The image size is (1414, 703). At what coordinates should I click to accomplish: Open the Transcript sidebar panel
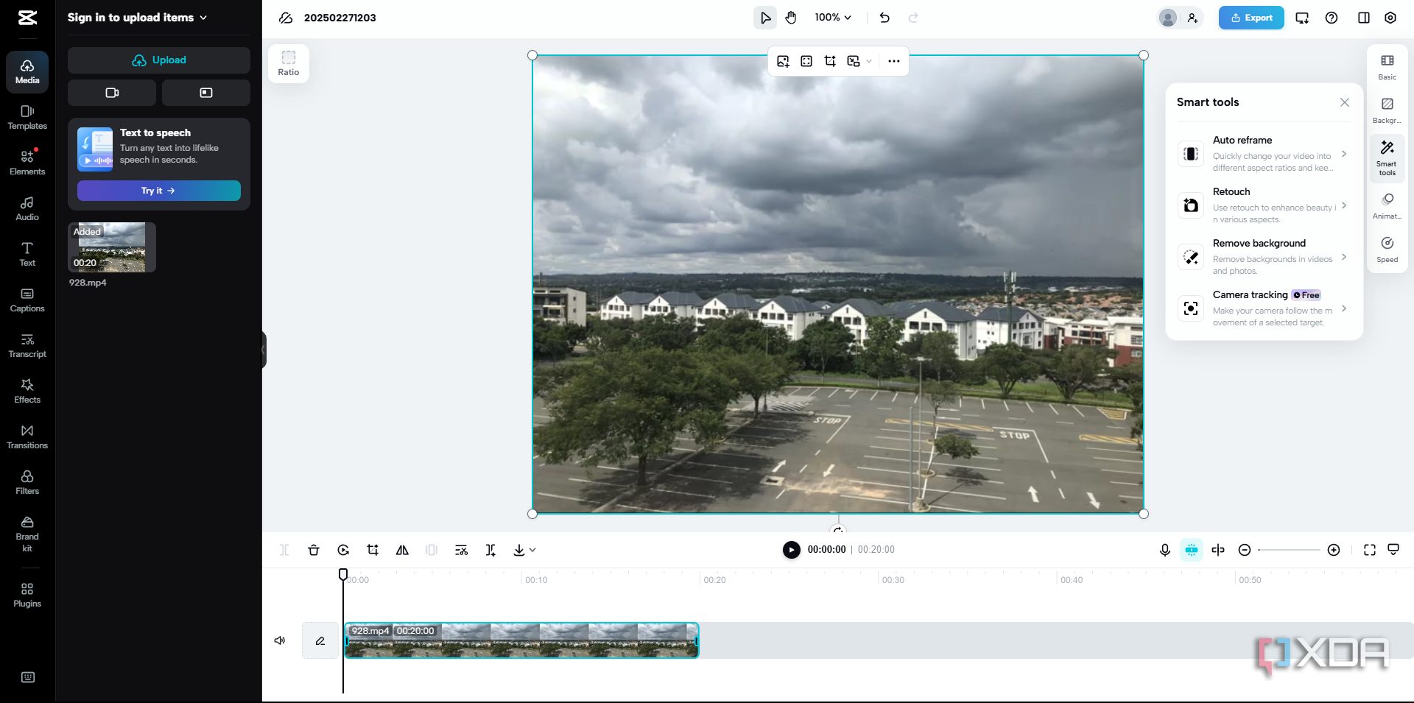pos(27,345)
